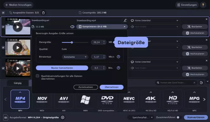Viewport: 210px width, 122px height.
Task: Collapse the format panel with chevron
Action: (207, 81)
